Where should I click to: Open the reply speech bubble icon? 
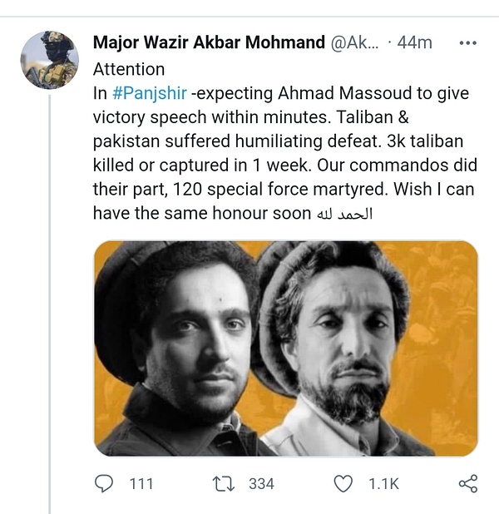click(x=103, y=483)
